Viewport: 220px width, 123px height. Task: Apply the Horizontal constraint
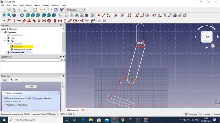19,21
